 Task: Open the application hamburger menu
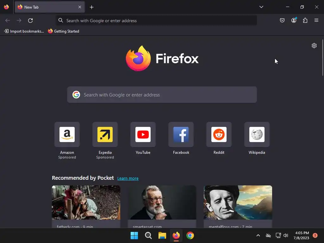[316, 20]
